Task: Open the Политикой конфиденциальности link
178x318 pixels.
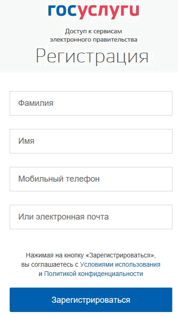Action: pyautogui.click(x=94, y=274)
